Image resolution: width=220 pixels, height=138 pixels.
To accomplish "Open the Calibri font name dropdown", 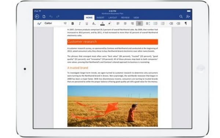I will pyautogui.click(x=52, y=23).
